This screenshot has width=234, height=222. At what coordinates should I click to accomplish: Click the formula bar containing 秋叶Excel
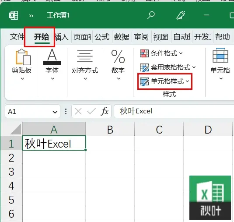(x=174, y=111)
